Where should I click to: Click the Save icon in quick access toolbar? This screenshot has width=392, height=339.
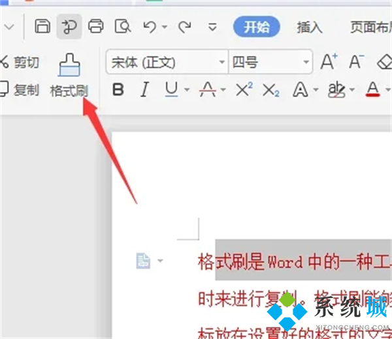coord(42,27)
